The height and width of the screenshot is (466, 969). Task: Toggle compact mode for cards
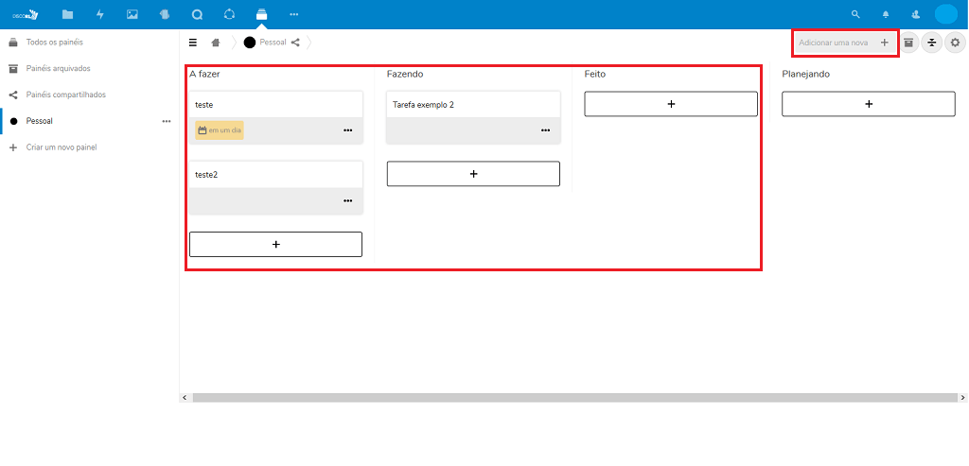click(932, 43)
